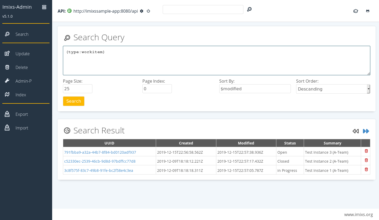Open API settings via the gear icon
The width and height of the screenshot is (379, 220).
point(142,11)
